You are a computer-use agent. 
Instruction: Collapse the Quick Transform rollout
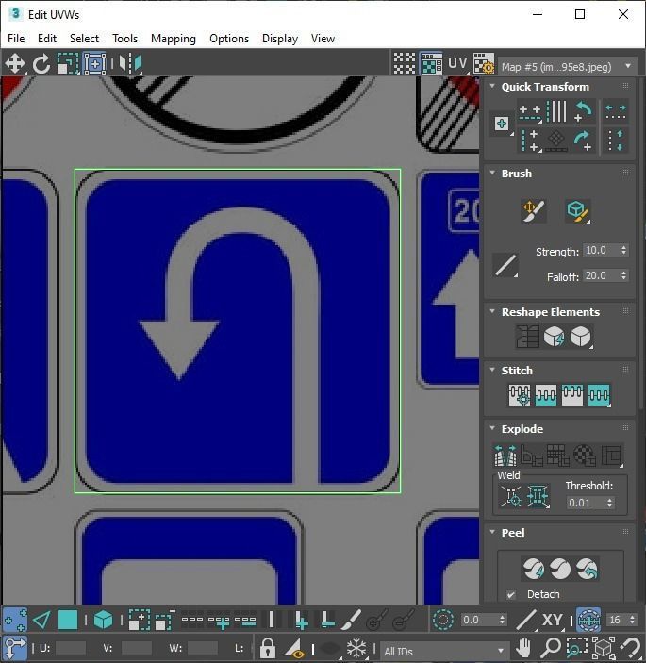click(x=492, y=86)
